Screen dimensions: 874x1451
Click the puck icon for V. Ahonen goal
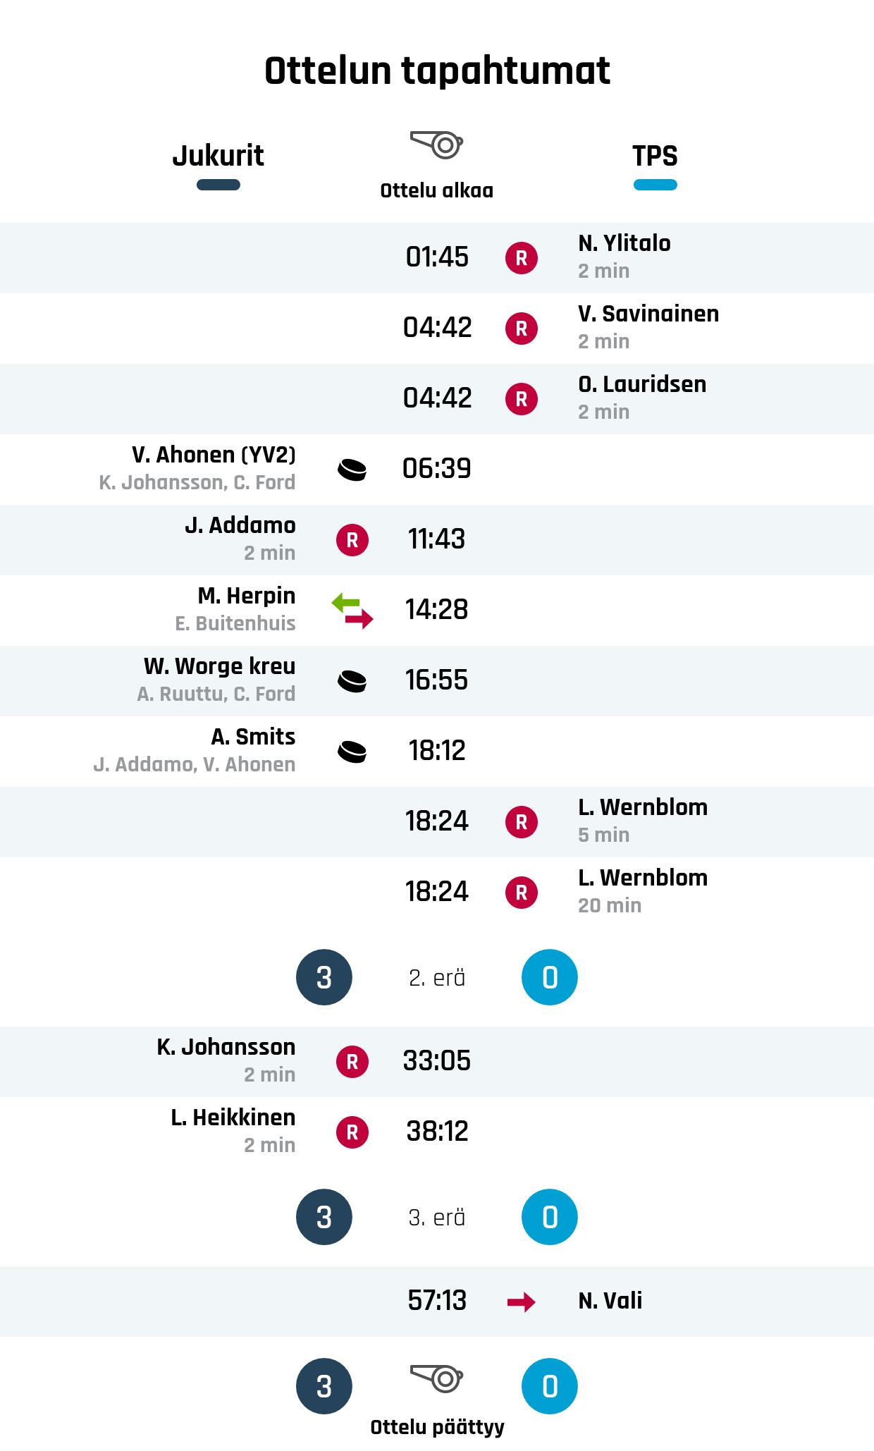(352, 470)
